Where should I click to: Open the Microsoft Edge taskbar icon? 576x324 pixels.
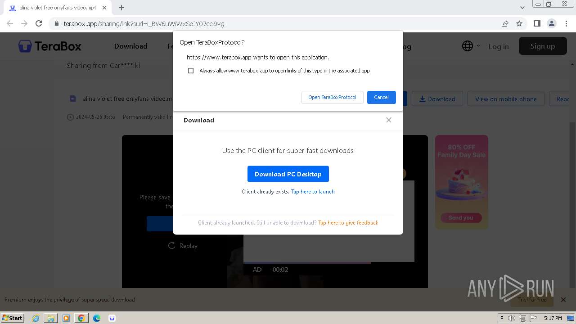[x=97, y=318]
